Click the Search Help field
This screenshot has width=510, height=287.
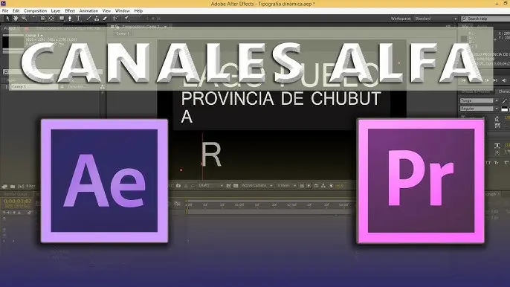[485, 19]
